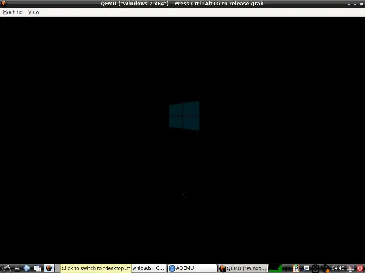365x273 pixels.
Task: Open the shield update notifier icon
Action: point(325,268)
